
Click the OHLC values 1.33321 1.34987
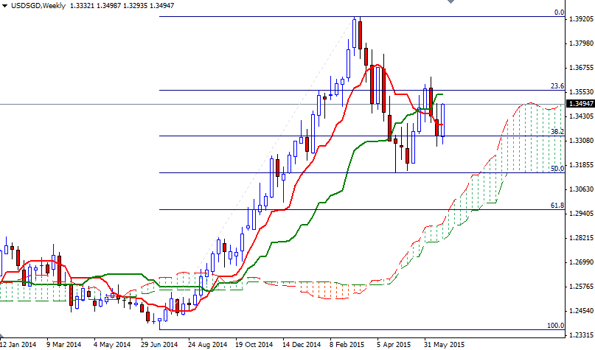tap(95, 6)
